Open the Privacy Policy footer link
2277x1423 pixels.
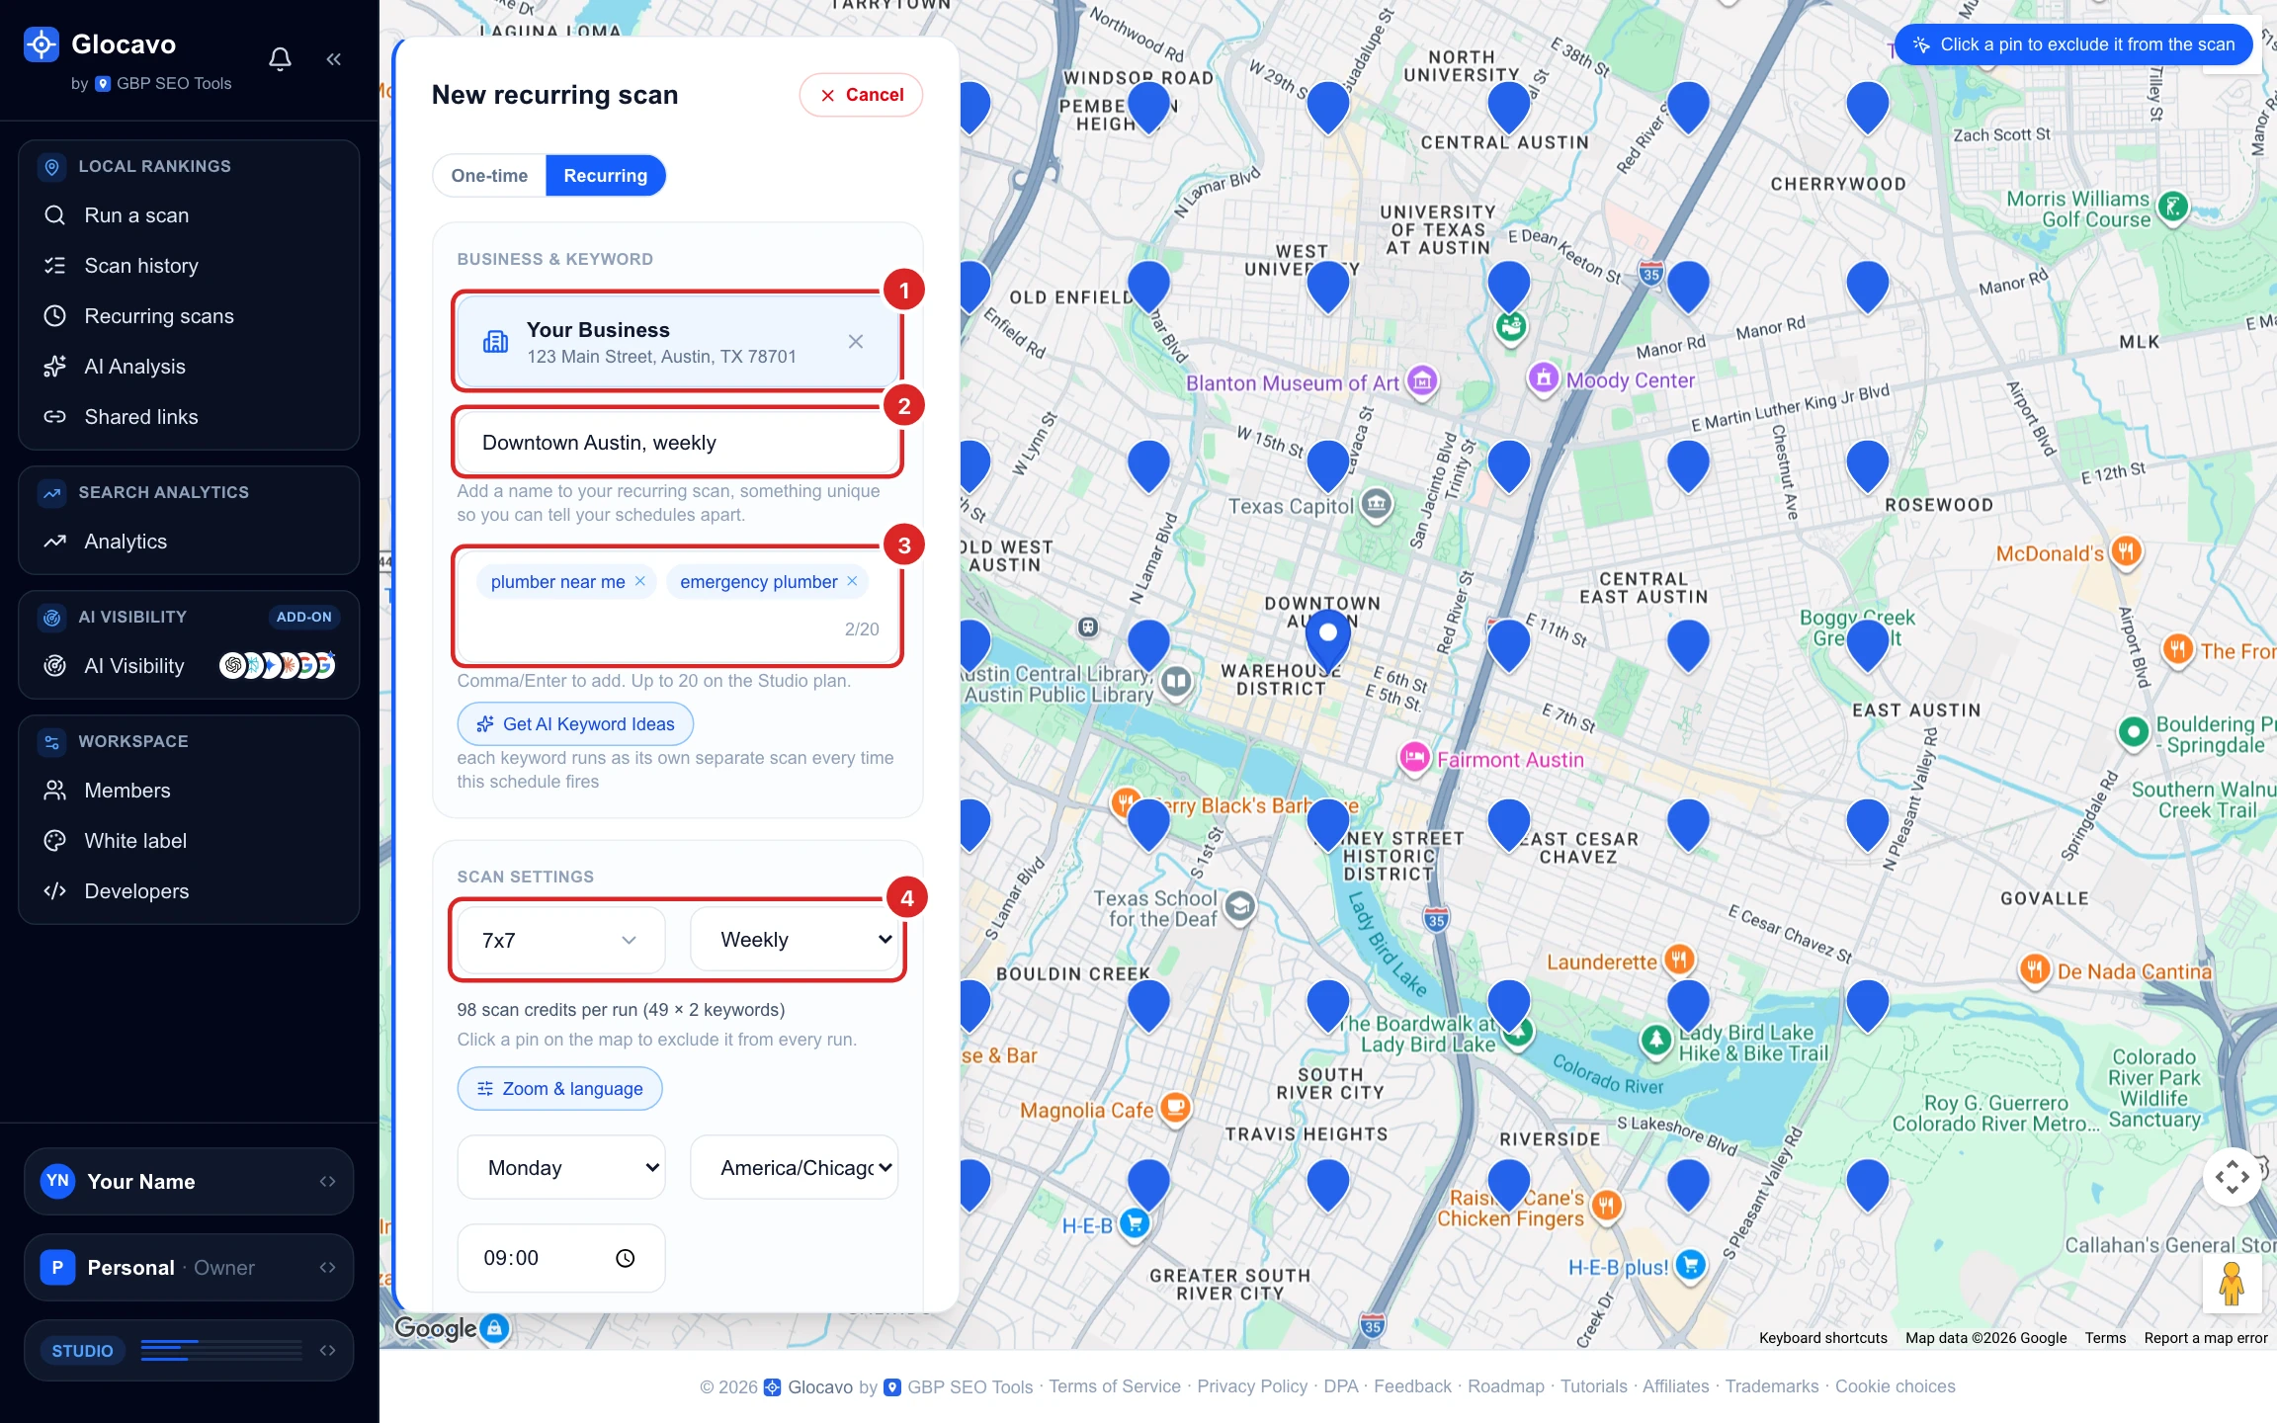coord(1252,1386)
